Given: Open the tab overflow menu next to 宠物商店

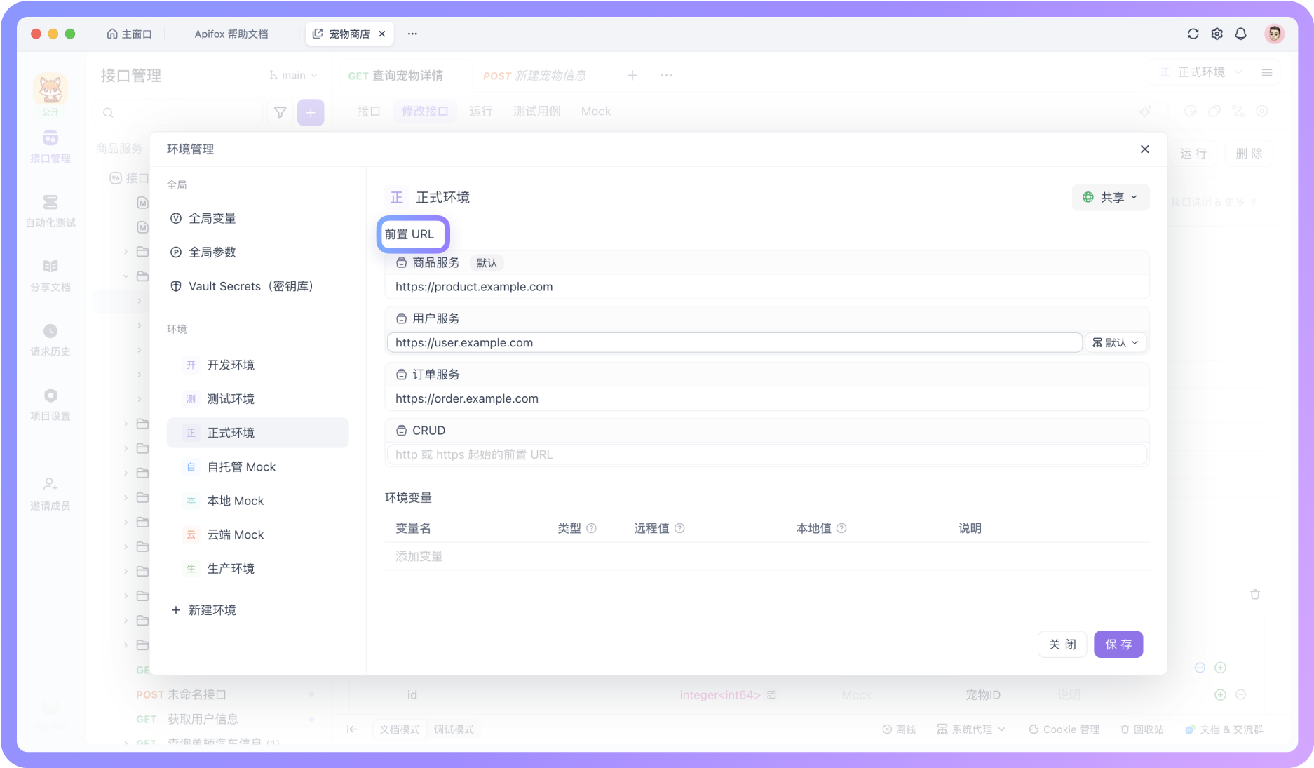Looking at the screenshot, I should coord(412,34).
